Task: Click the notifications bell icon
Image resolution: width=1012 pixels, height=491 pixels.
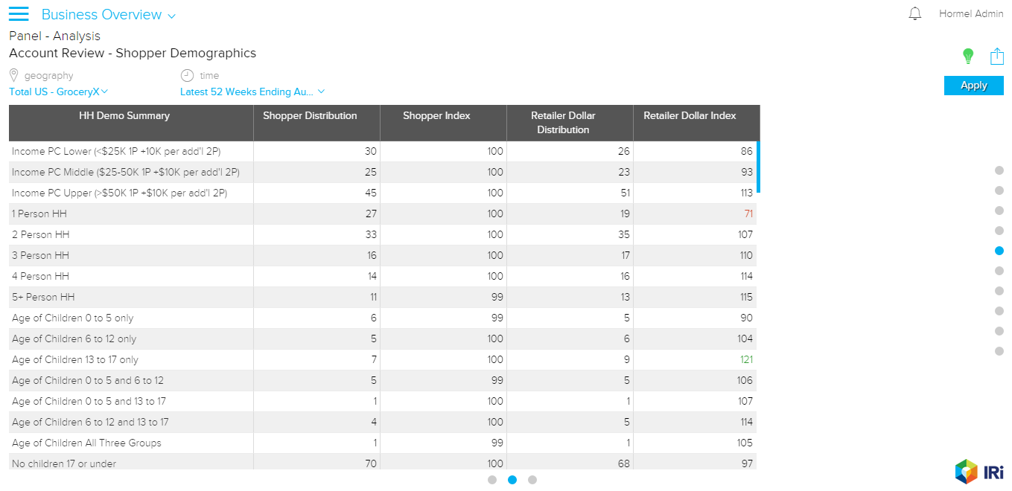Action: pos(915,14)
